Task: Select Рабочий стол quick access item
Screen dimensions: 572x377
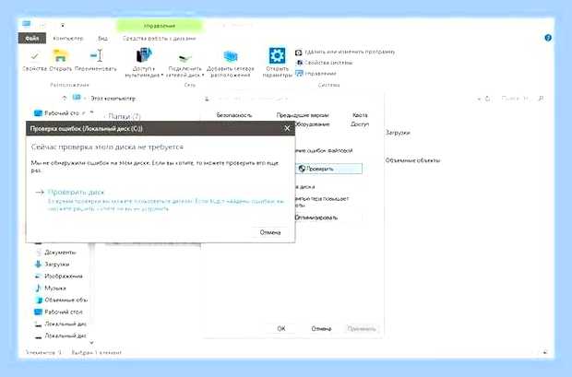Action: [x=62, y=113]
